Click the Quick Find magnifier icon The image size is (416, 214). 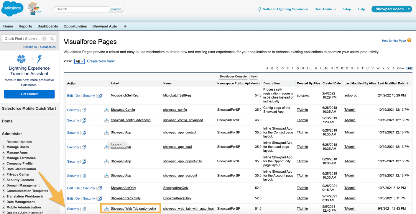click(x=52, y=39)
